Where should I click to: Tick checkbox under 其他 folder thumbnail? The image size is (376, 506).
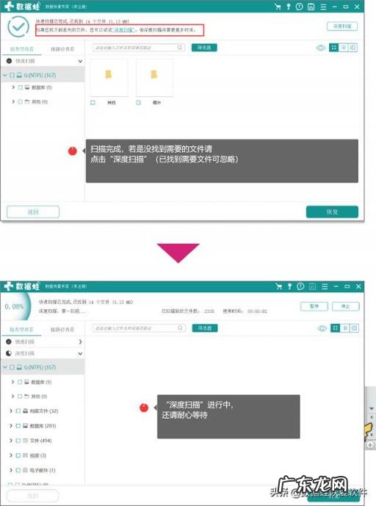[x=93, y=103]
